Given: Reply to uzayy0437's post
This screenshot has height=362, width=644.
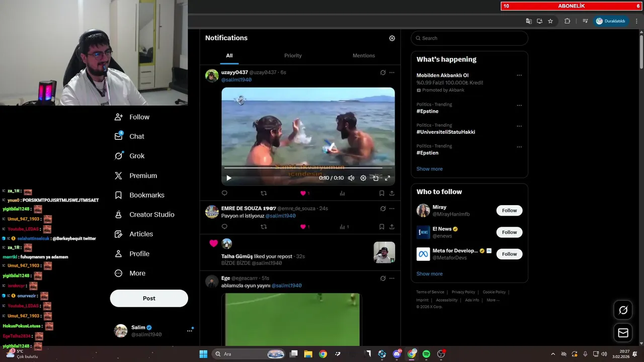Looking at the screenshot, I should point(224,193).
